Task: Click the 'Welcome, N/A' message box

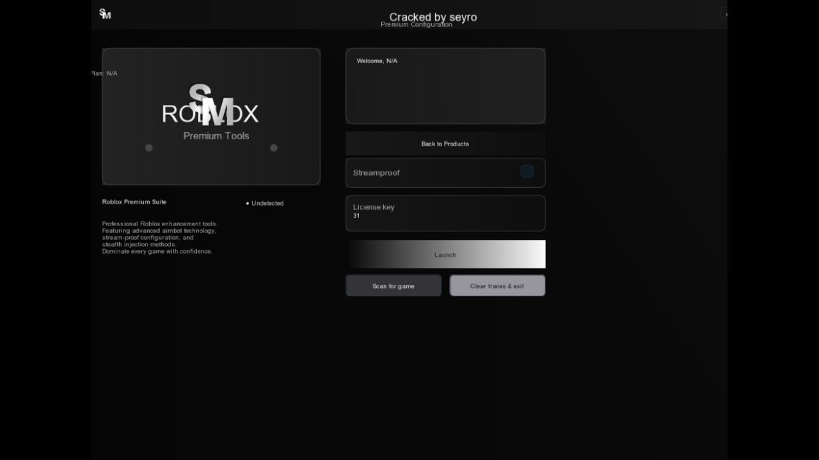Action: [x=445, y=86]
